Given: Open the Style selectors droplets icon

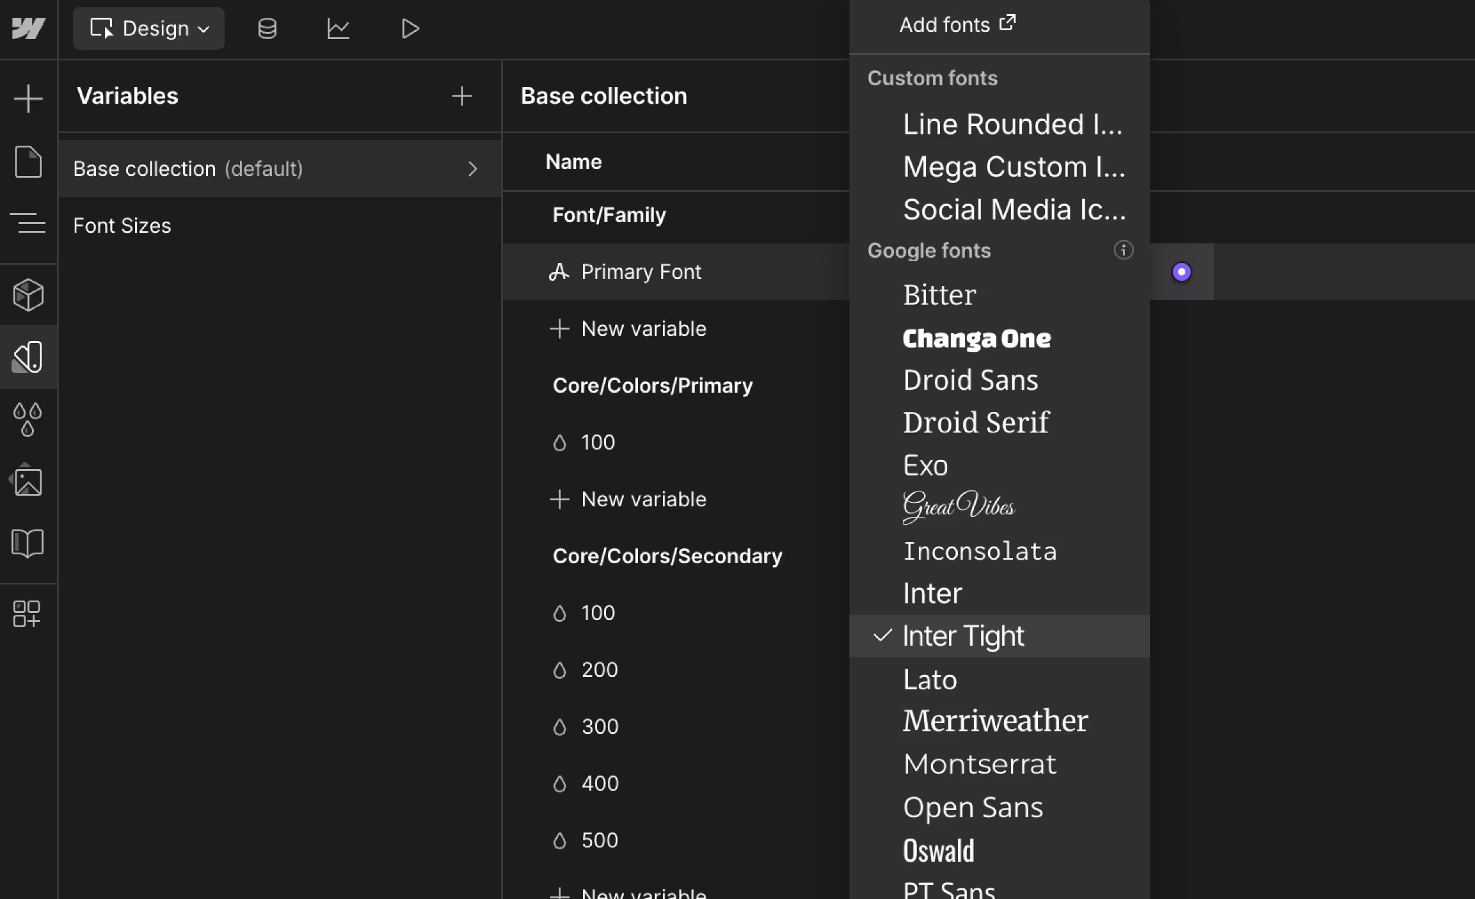Looking at the screenshot, I should 28,419.
